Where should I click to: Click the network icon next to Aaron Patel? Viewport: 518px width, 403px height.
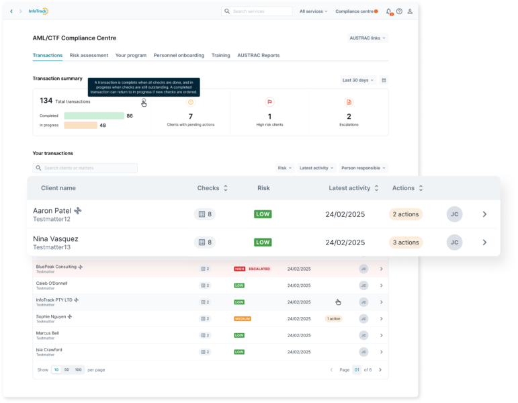[x=78, y=211]
